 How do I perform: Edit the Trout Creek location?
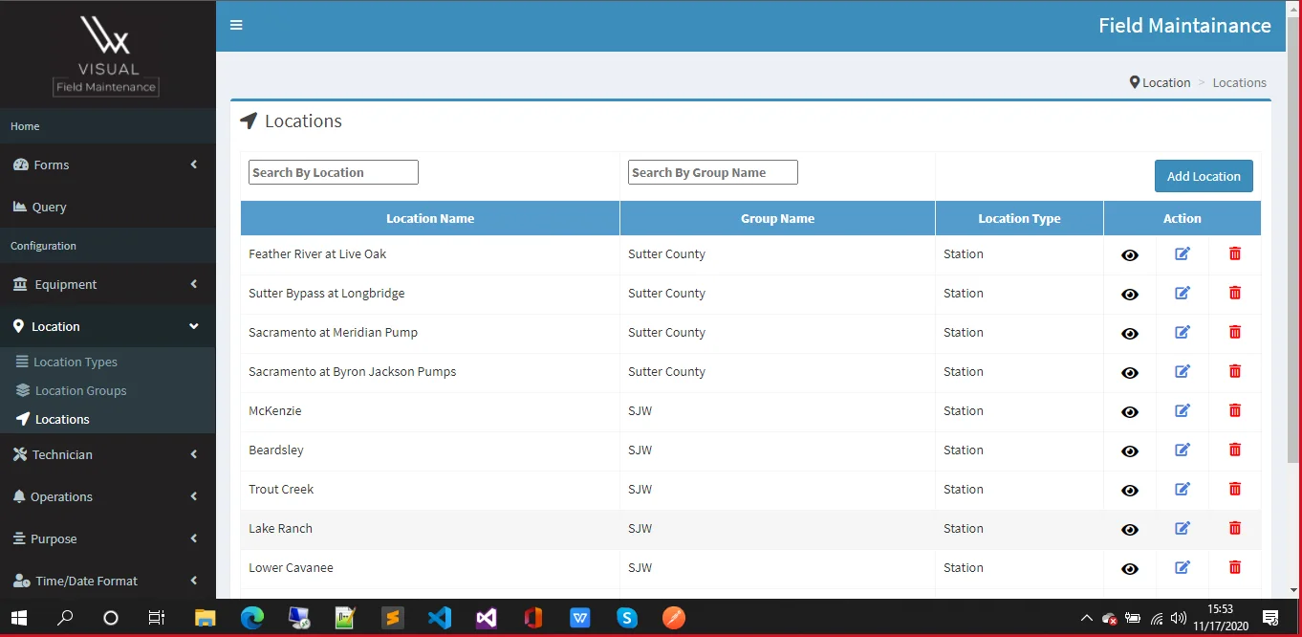point(1183,489)
